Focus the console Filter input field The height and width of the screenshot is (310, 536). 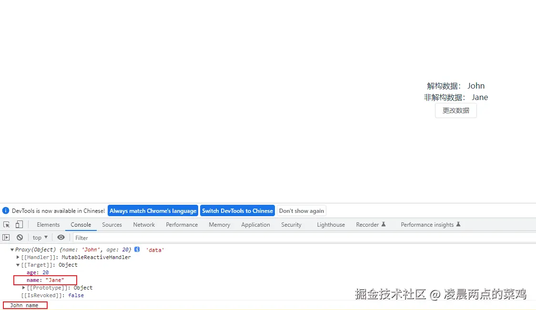point(304,238)
